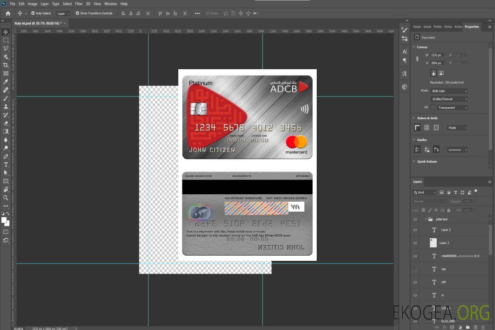
Task: Click the delete layer trash icon
Action: (x=483, y=327)
